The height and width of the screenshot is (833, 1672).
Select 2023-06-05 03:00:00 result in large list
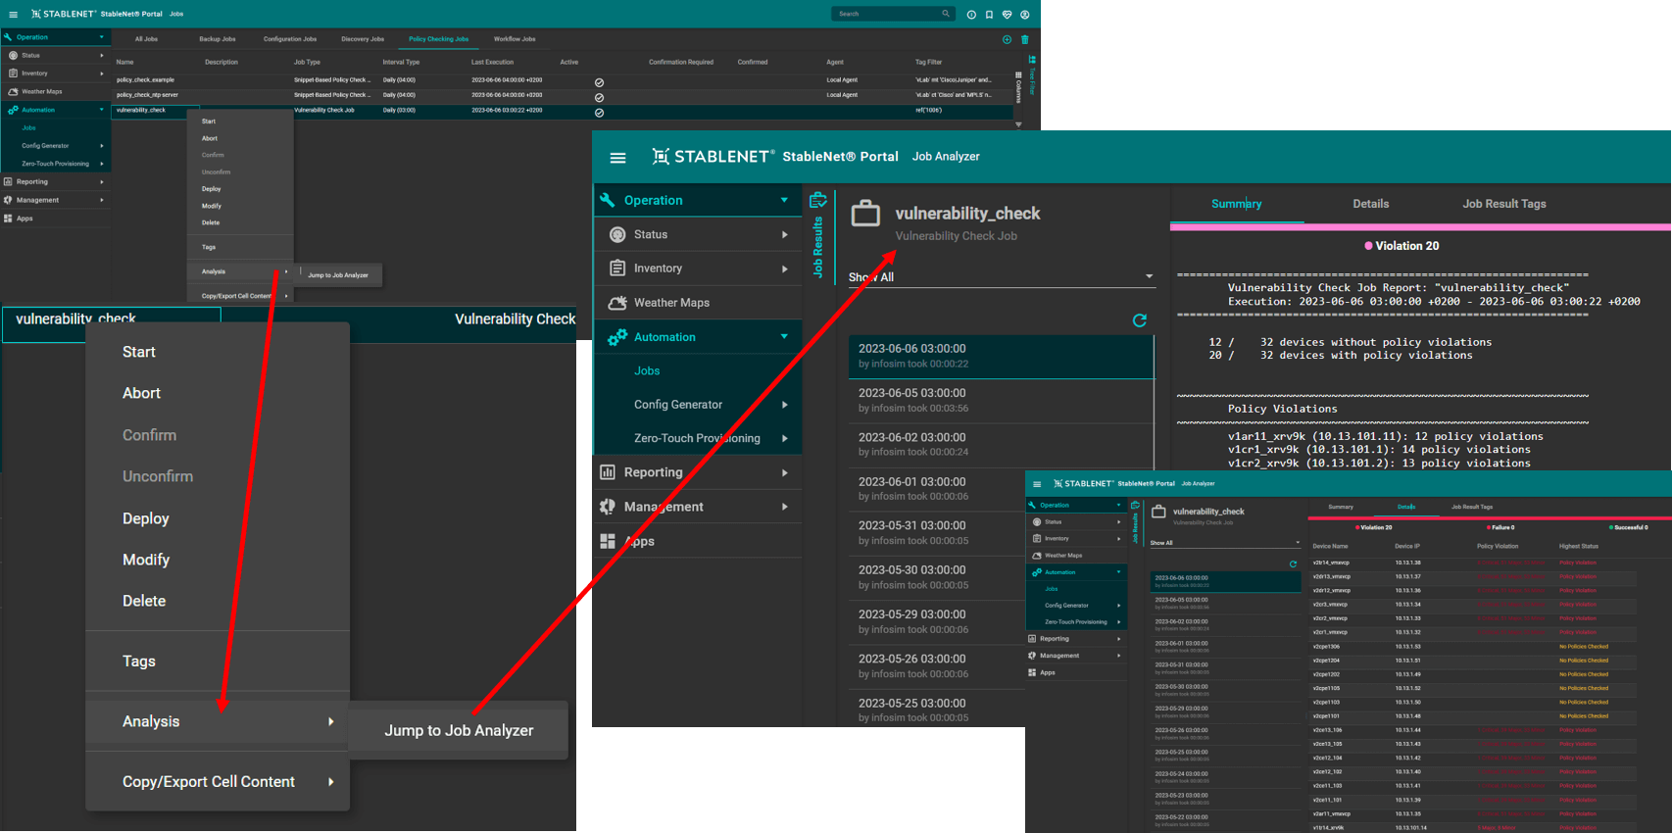pyautogui.click(x=1001, y=400)
